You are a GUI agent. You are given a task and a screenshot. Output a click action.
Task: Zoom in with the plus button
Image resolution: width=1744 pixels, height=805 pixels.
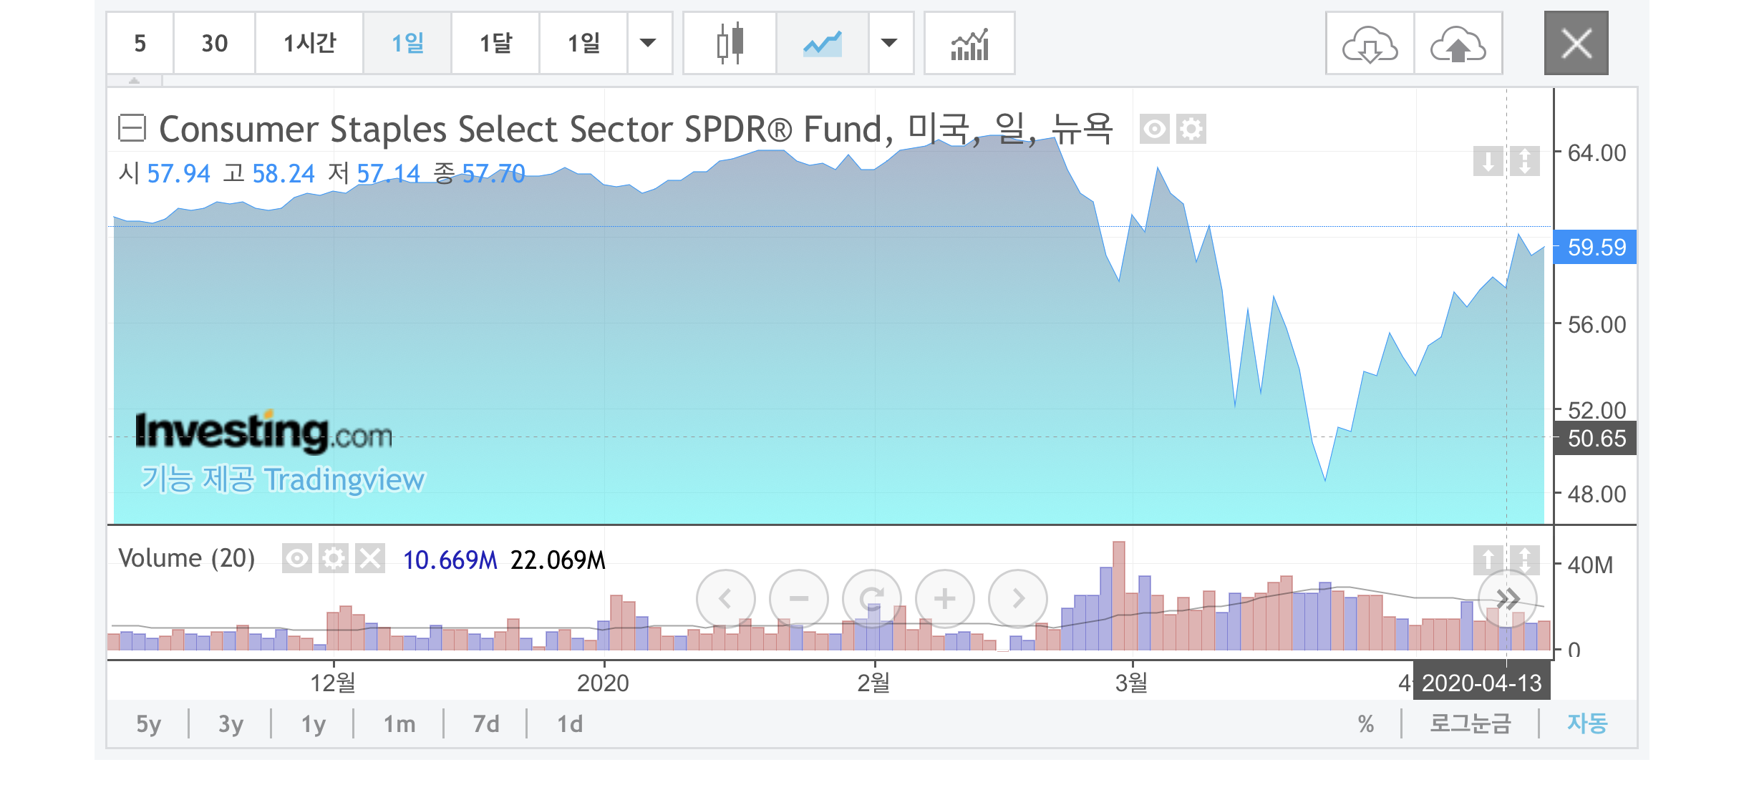pyautogui.click(x=945, y=598)
